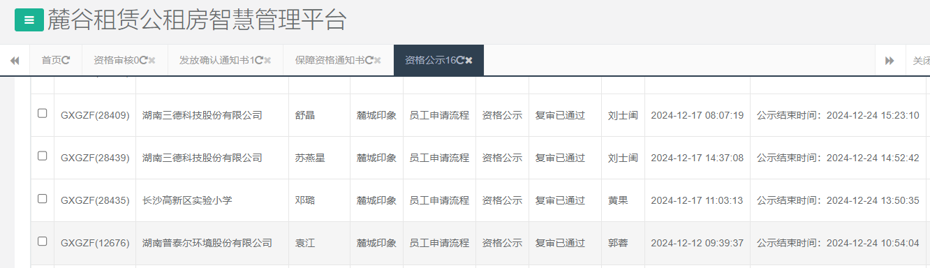The image size is (930, 268).
Task: Click applicant name 舒晶
Action: point(305,115)
